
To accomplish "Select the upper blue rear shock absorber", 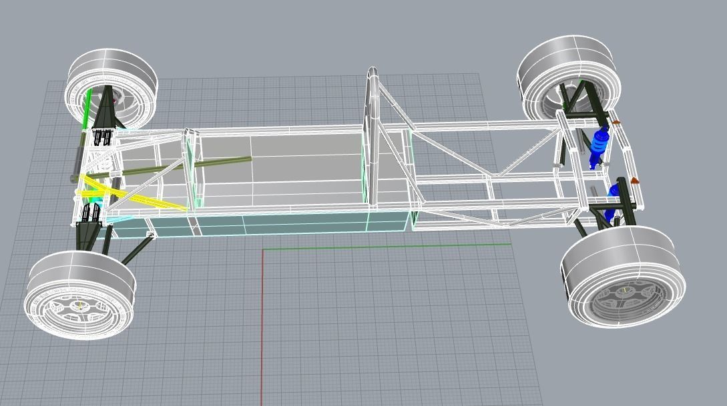I will (x=597, y=147).
